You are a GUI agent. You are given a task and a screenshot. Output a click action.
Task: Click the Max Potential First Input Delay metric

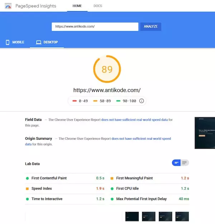coord(149,199)
